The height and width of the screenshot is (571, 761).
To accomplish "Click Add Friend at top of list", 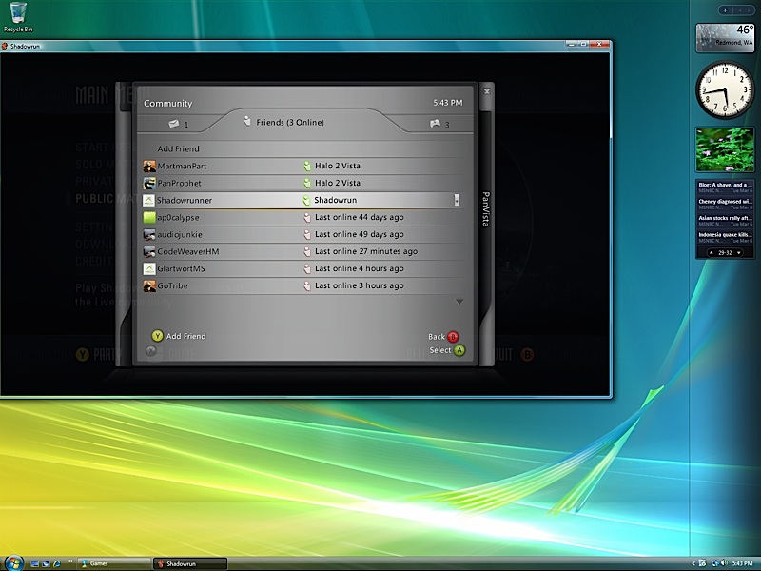I will 179,149.
